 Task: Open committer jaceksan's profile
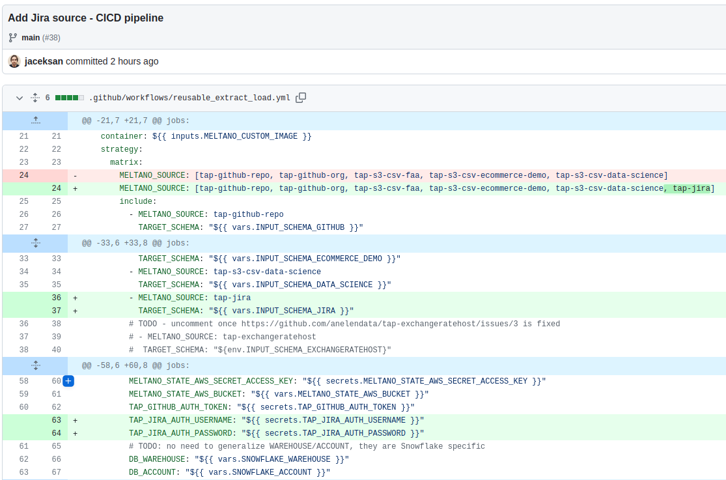[44, 61]
